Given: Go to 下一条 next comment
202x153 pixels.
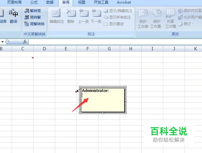Looking at the screenshot, I should 96,16.
